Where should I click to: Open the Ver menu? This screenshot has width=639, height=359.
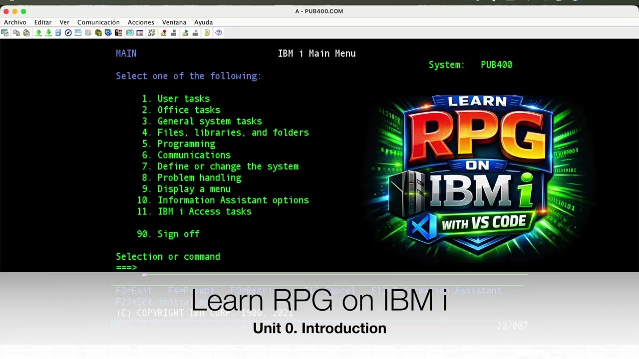coord(64,22)
